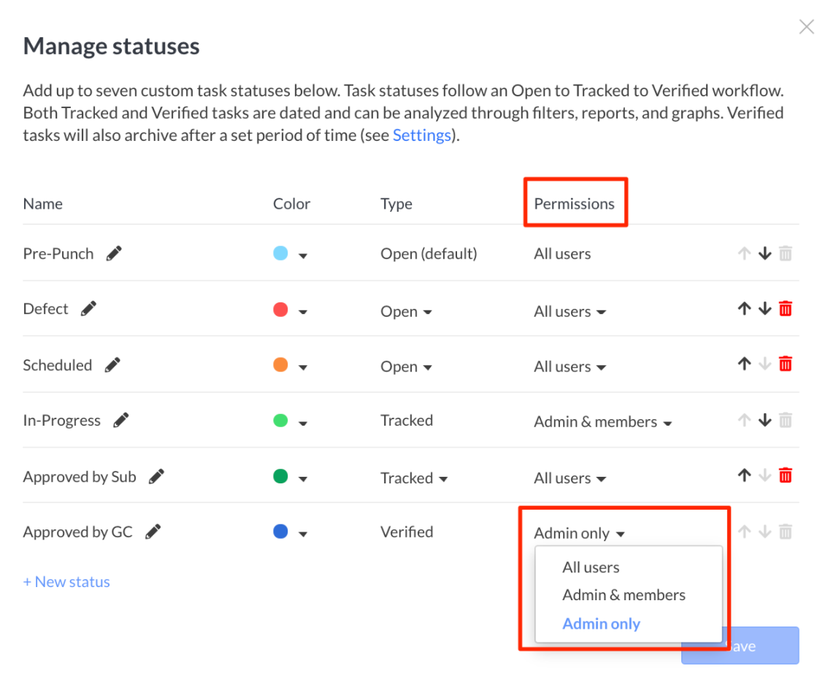Click pencil edit icon next to Pre-Punch
The height and width of the screenshot is (682, 828).
tap(114, 253)
